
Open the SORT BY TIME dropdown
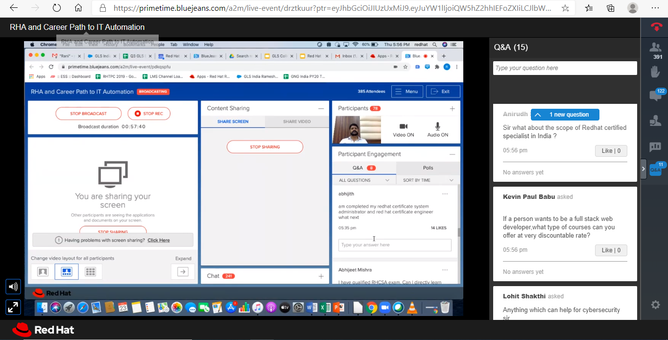[429, 180]
